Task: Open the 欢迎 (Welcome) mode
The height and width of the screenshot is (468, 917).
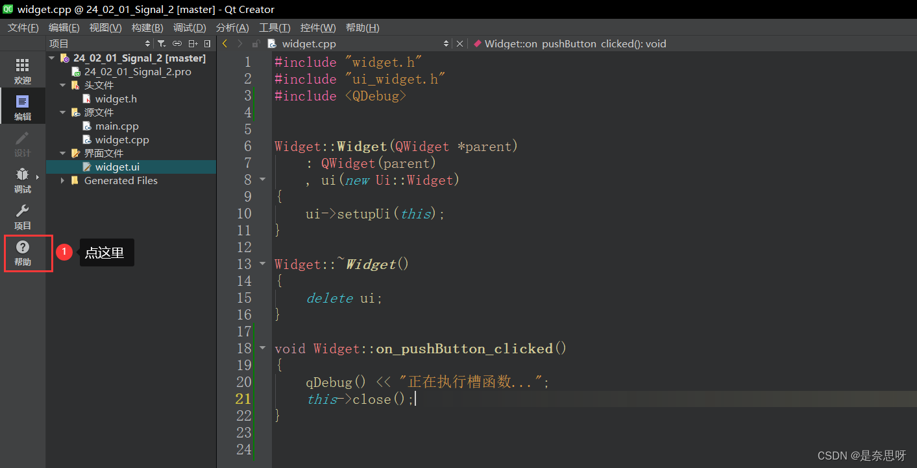Action: (x=23, y=71)
